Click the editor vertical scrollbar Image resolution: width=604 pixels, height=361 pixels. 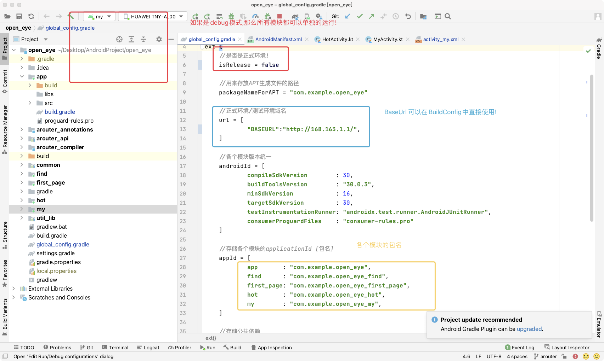coord(592,149)
